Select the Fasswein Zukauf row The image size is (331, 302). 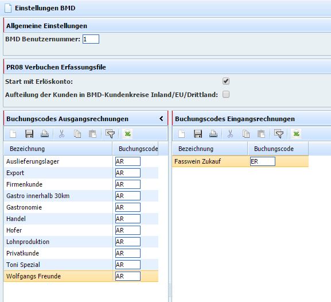[240, 161]
